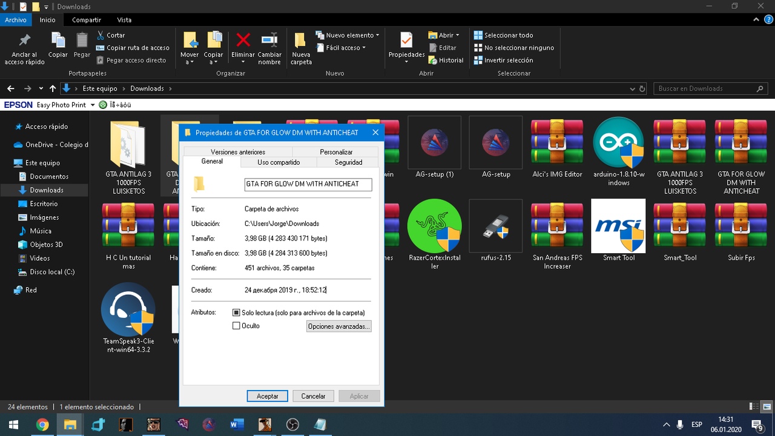Rename item via Cambiar nombre
The width and height of the screenshot is (775, 436).
269,48
